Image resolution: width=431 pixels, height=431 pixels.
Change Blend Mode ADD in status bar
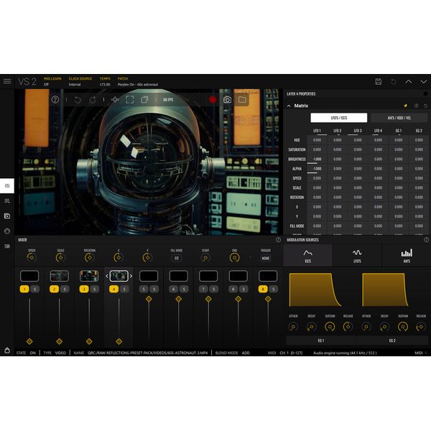point(246,353)
